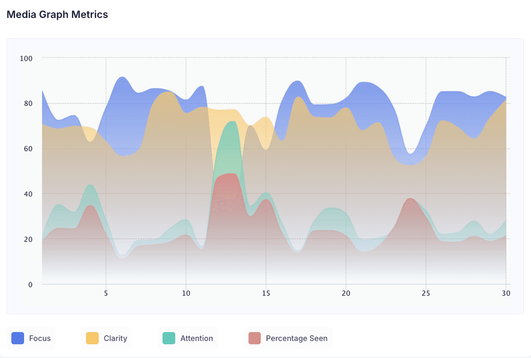Select x-axis tick label 25
531x358 pixels.
(426, 293)
